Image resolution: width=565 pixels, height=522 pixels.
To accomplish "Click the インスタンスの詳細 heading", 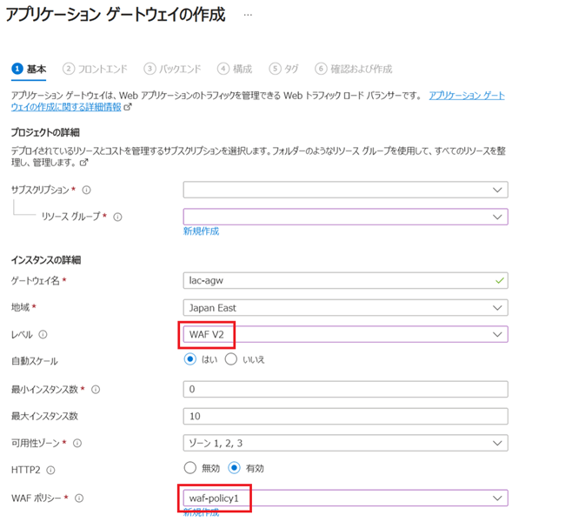I will [x=46, y=260].
